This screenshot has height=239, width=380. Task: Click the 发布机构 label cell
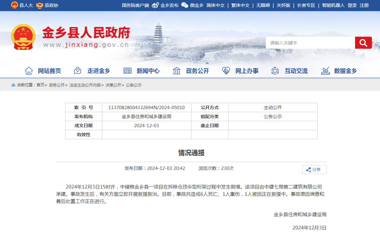click(x=84, y=117)
